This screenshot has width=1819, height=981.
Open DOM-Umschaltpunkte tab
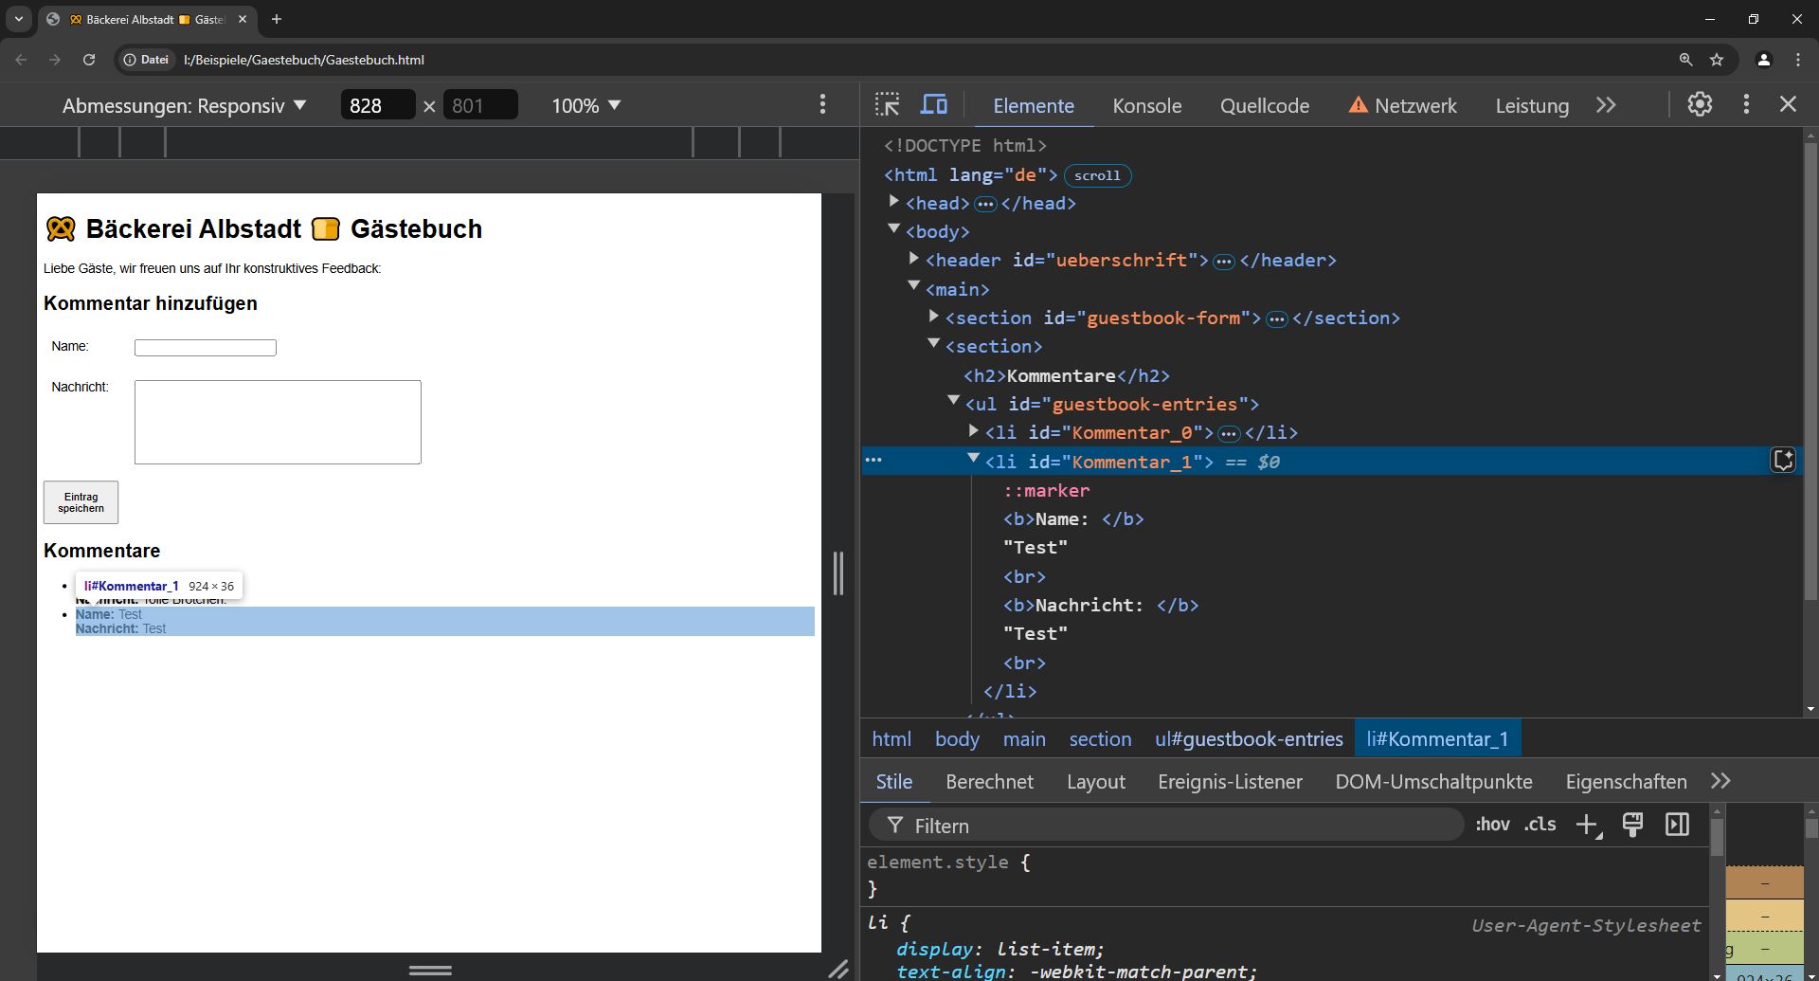pyautogui.click(x=1433, y=781)
